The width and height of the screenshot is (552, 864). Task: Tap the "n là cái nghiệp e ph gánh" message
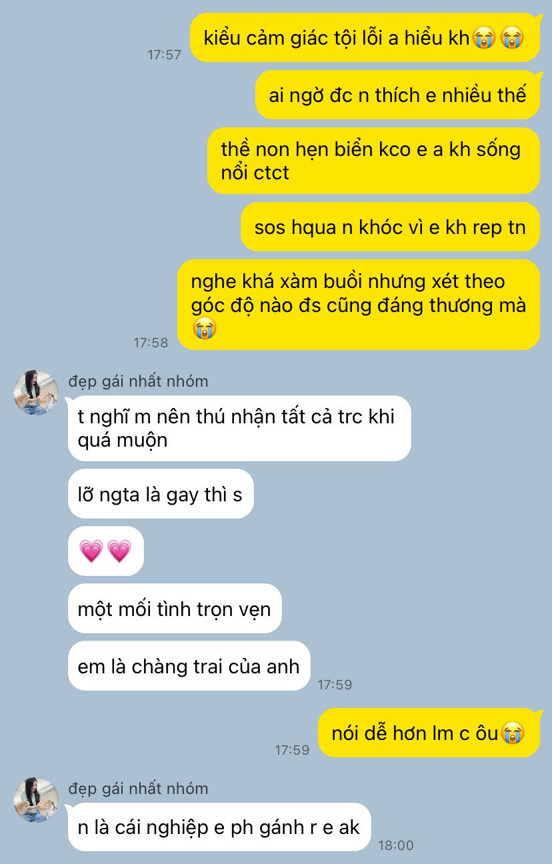[219, 827]
